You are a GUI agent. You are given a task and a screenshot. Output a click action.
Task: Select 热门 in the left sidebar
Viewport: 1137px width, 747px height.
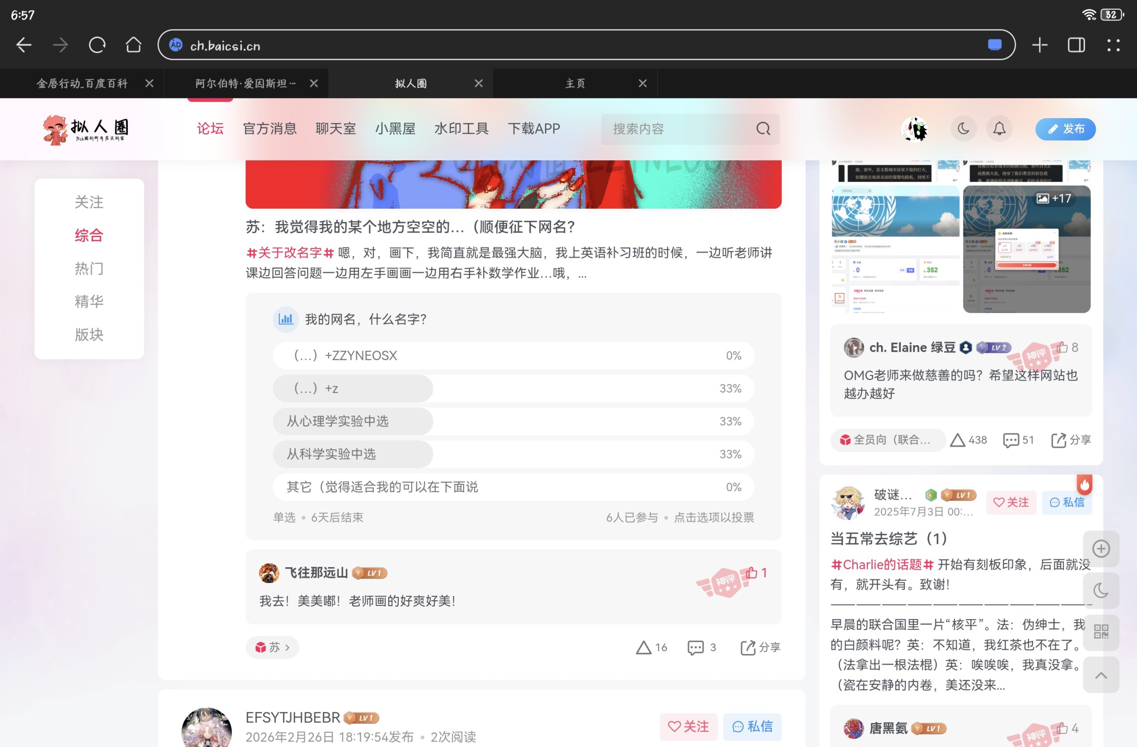[x=89, y=268]
